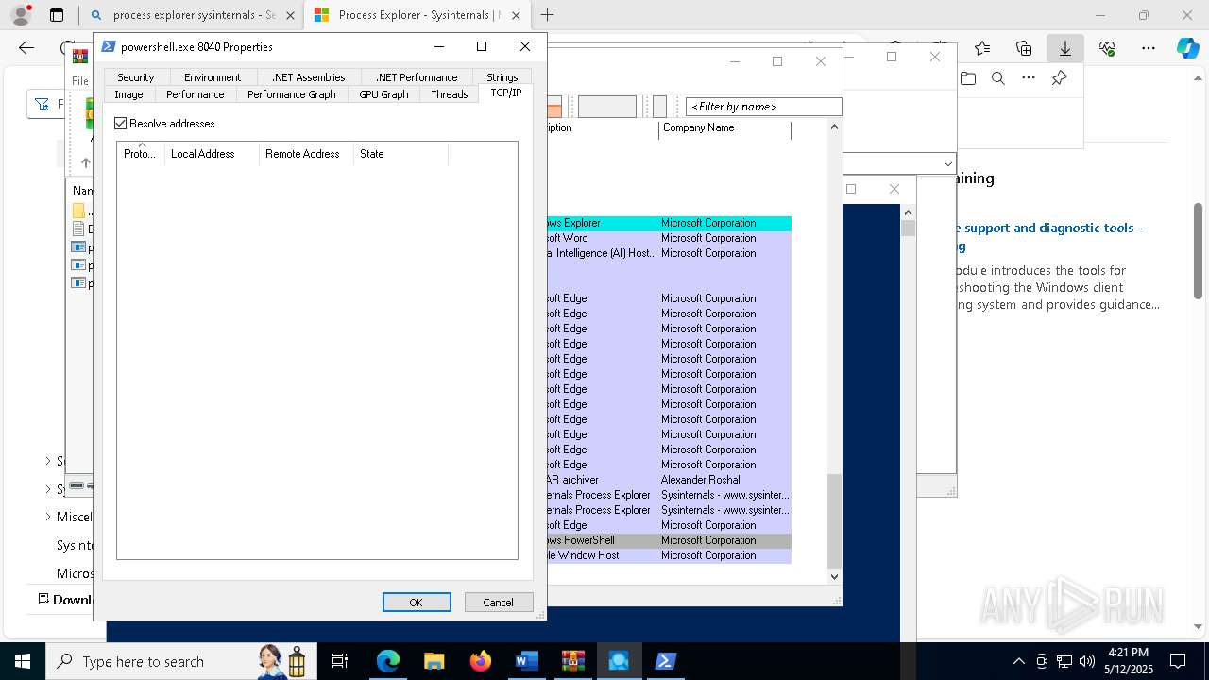Select Alexander Roshal WinRAR process row
The image size is (1209, 680).
pyautogui.click(x=669, y=480)
